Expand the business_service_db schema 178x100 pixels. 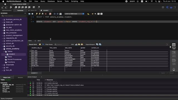click(2, 19)
